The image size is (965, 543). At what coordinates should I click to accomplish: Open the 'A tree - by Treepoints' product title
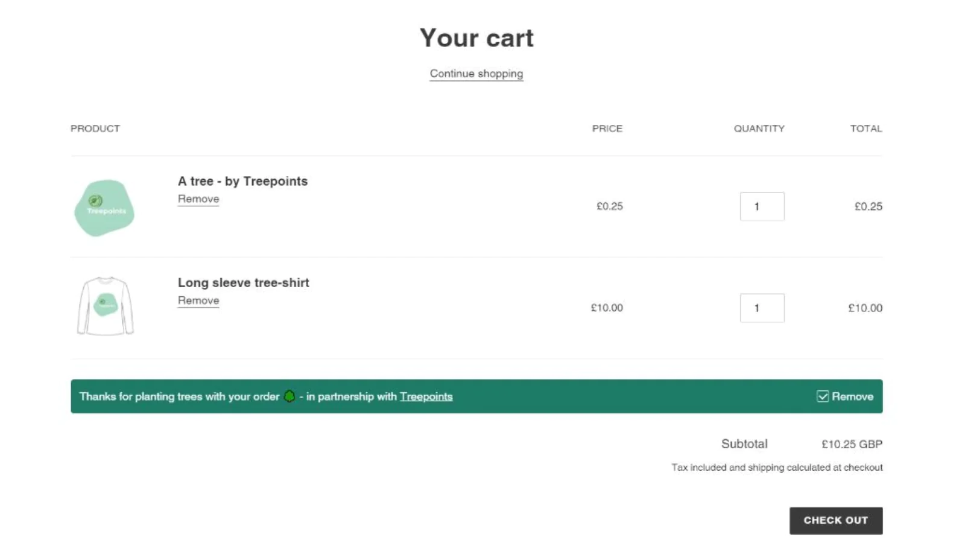[242, 181]
